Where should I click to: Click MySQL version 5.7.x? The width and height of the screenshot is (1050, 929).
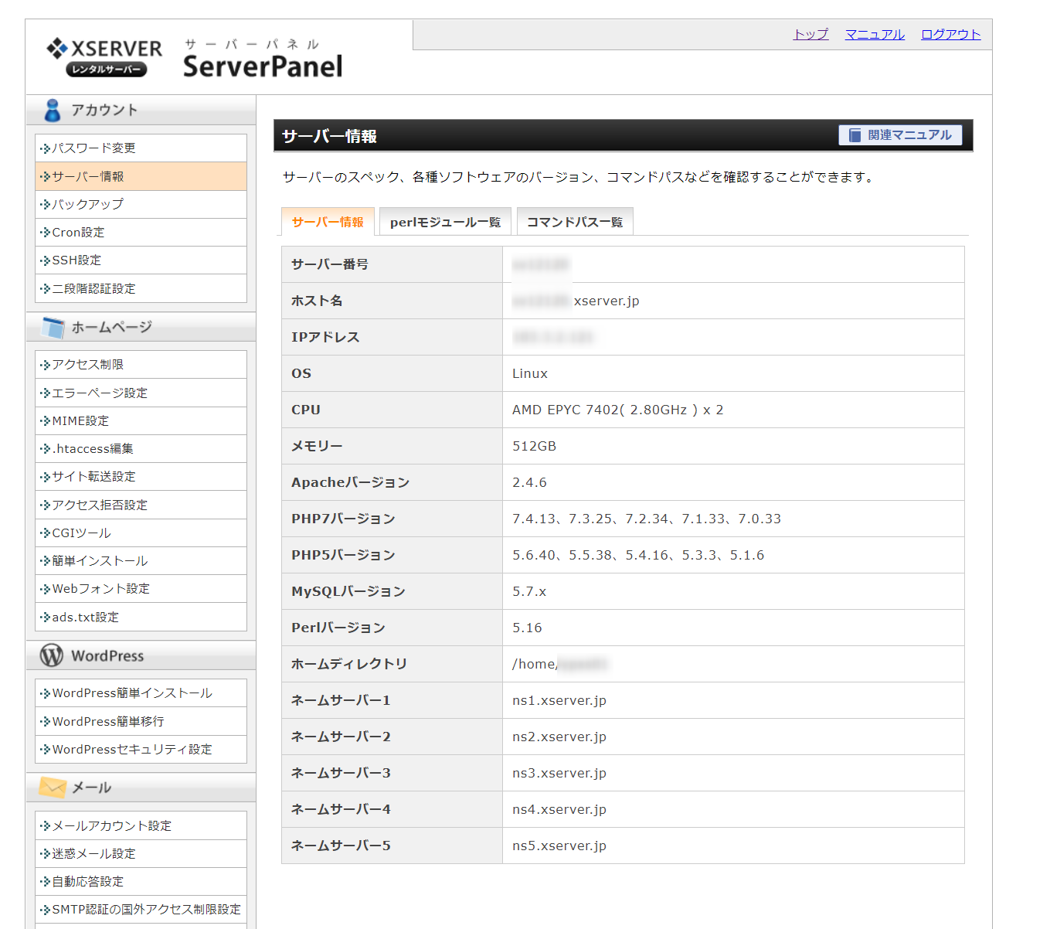tap(529, 591)
